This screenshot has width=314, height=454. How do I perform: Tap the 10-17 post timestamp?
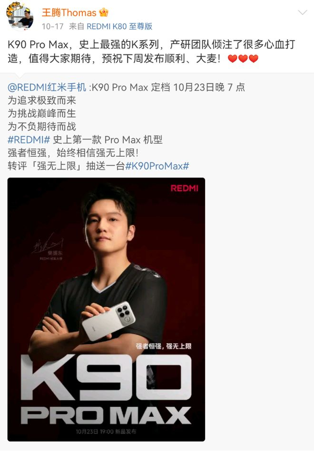tap(52, 27)
